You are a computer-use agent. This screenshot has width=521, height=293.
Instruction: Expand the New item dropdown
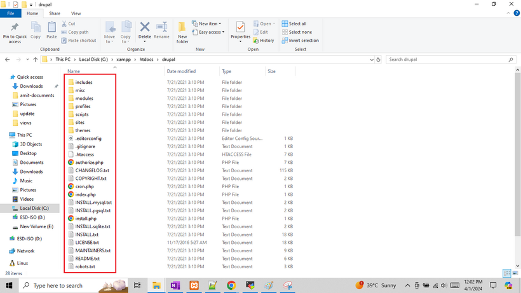click(x=208, y=24)
